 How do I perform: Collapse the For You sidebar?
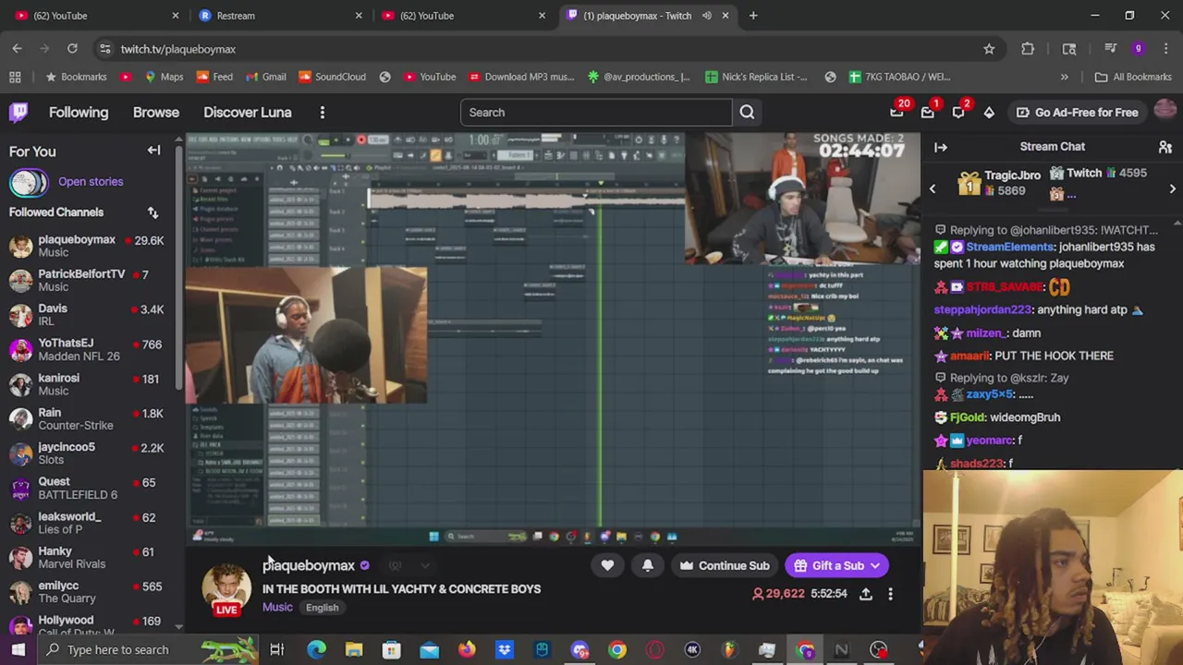(x=154, y=151)
